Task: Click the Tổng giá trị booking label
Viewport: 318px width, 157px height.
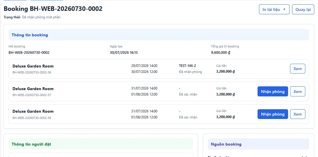Action: tap(225, 46)
